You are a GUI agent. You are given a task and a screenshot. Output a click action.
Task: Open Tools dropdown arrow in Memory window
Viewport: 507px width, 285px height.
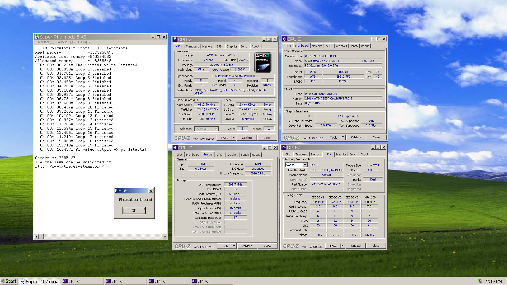click(234, 246)
